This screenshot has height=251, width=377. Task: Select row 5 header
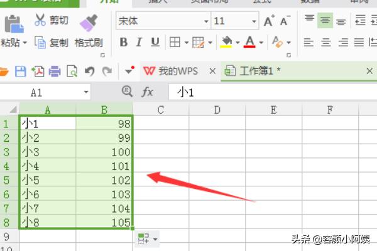[9, 180]
